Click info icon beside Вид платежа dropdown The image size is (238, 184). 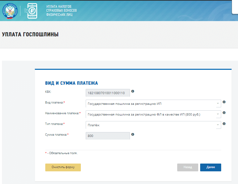point(224,102)
